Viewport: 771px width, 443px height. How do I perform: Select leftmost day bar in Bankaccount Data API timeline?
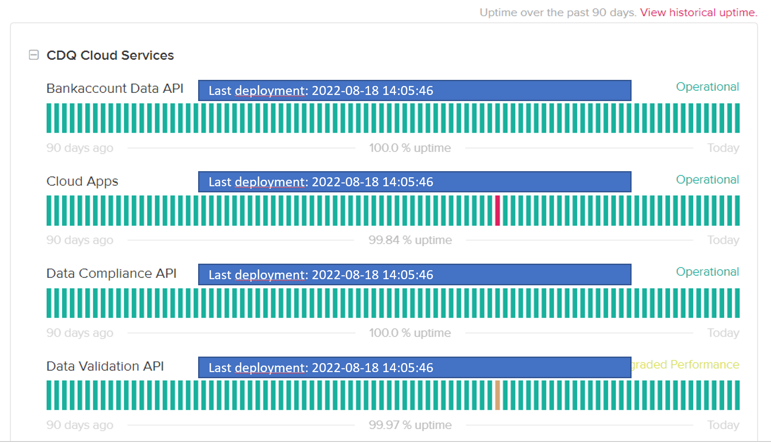pyautogui.click(x=49, y=118)
